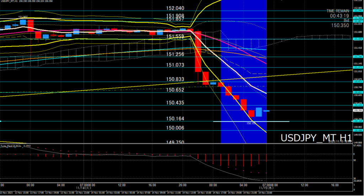Click the 00:43:19 countdown value
This screenshot has height=196, width=364.
pos(339,16)
